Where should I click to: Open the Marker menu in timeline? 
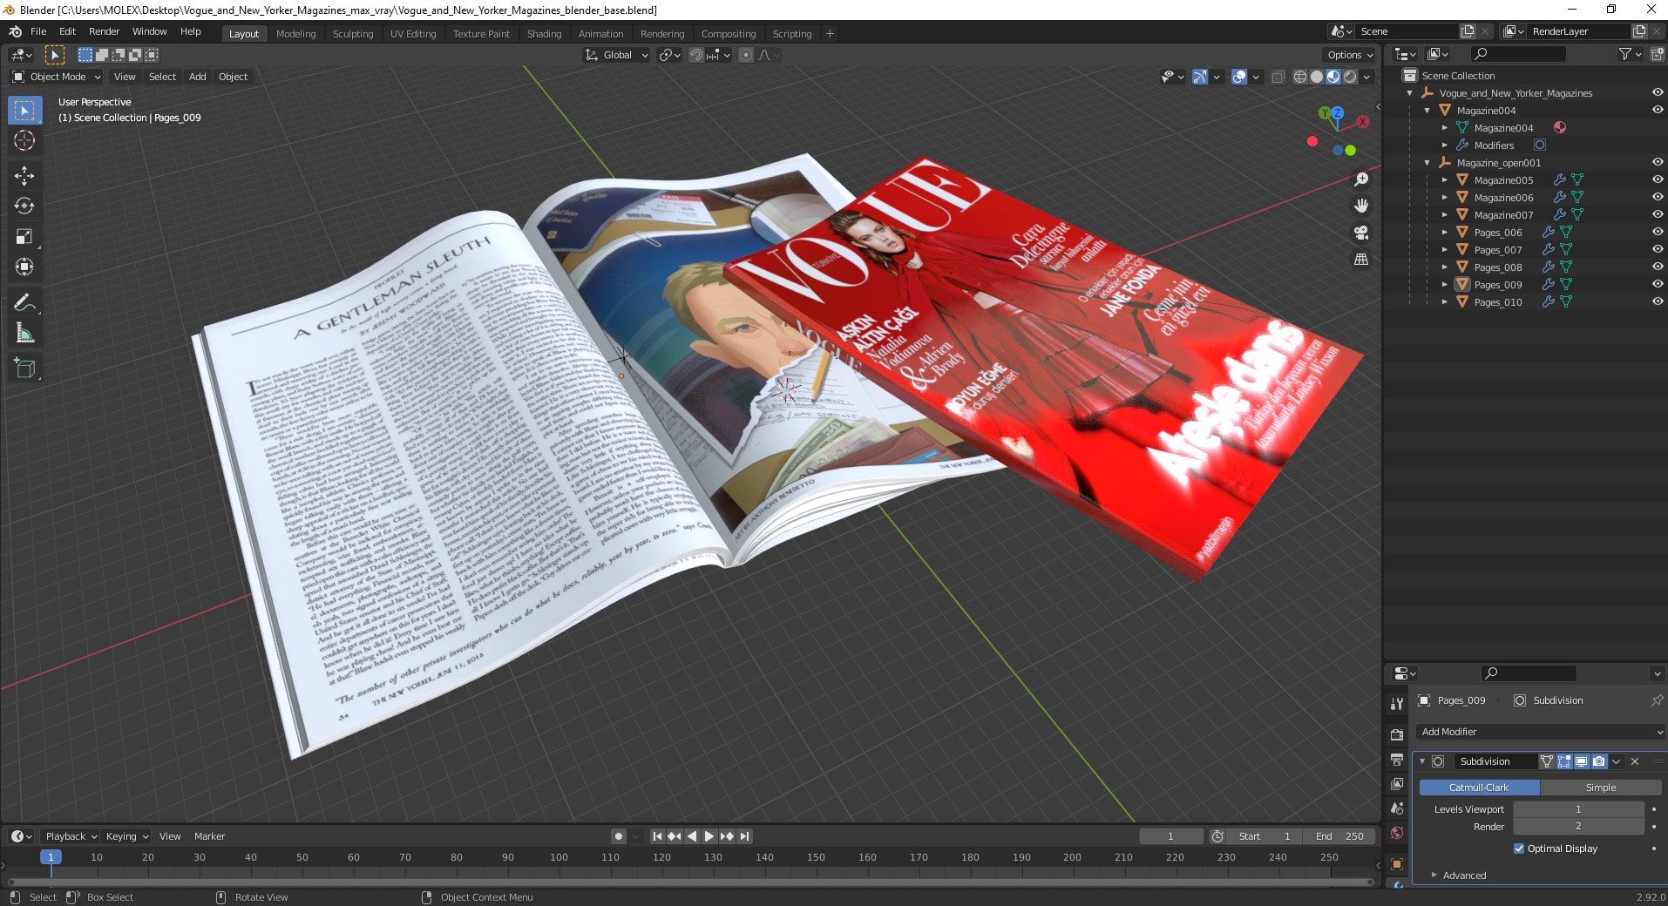click(209, 836)
